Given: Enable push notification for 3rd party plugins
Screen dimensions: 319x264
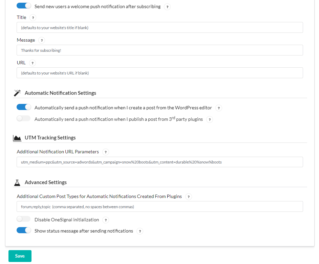Looking at the screenshot, I should 24,118.
